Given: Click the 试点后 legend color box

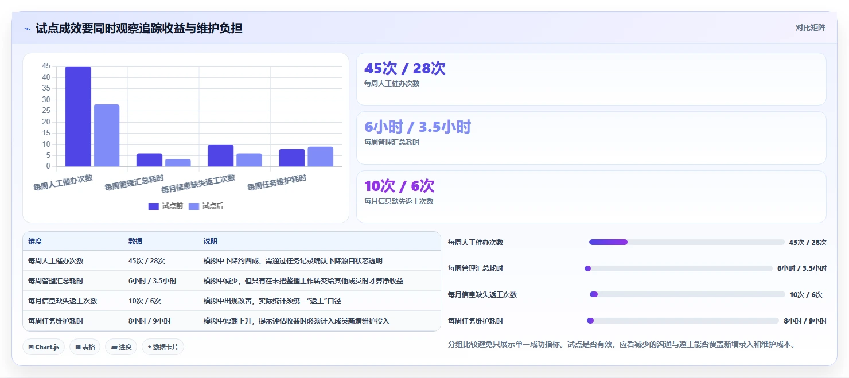Looking at the screenshot, I should tap(194, 206).
